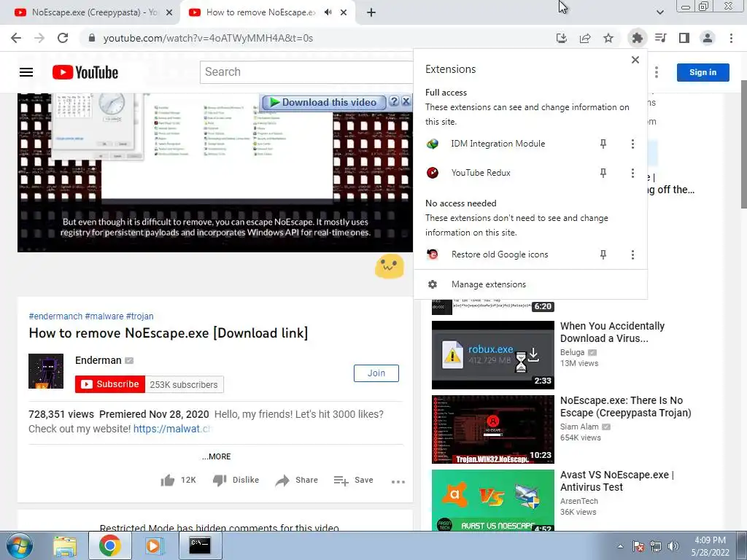Pin the YouTube Redux extension

click(603, 173)
